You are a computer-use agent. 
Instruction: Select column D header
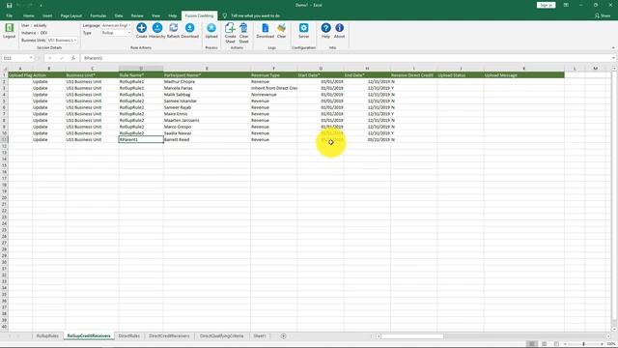(x=141, y=69)
